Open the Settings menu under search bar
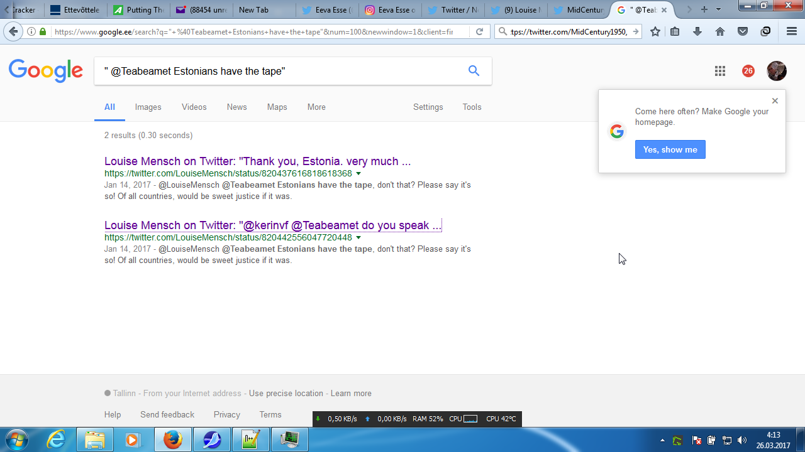This screenshot has width=805, height=452. [x=428, y=107]
